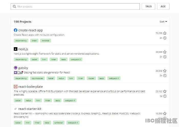Select the minimal tag

[46, 41]
